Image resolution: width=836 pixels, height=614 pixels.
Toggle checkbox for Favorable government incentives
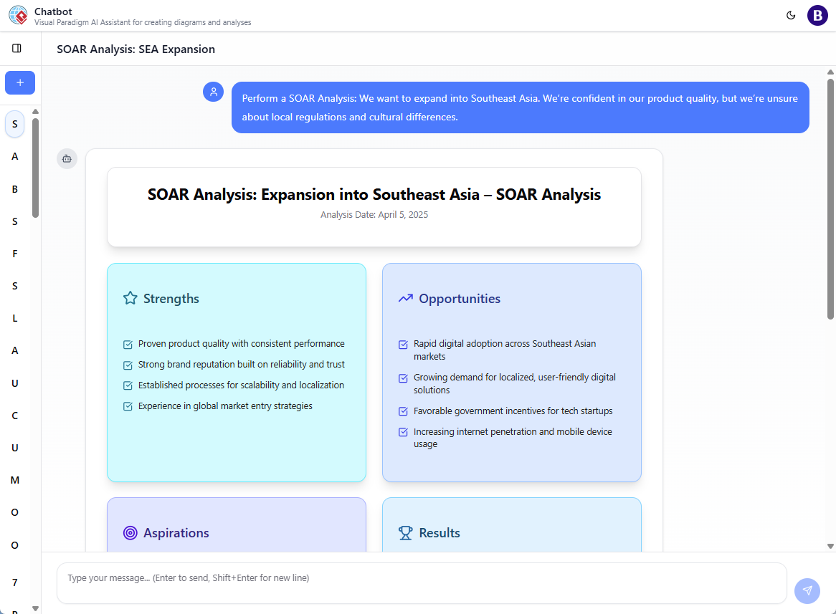[404, 412]
